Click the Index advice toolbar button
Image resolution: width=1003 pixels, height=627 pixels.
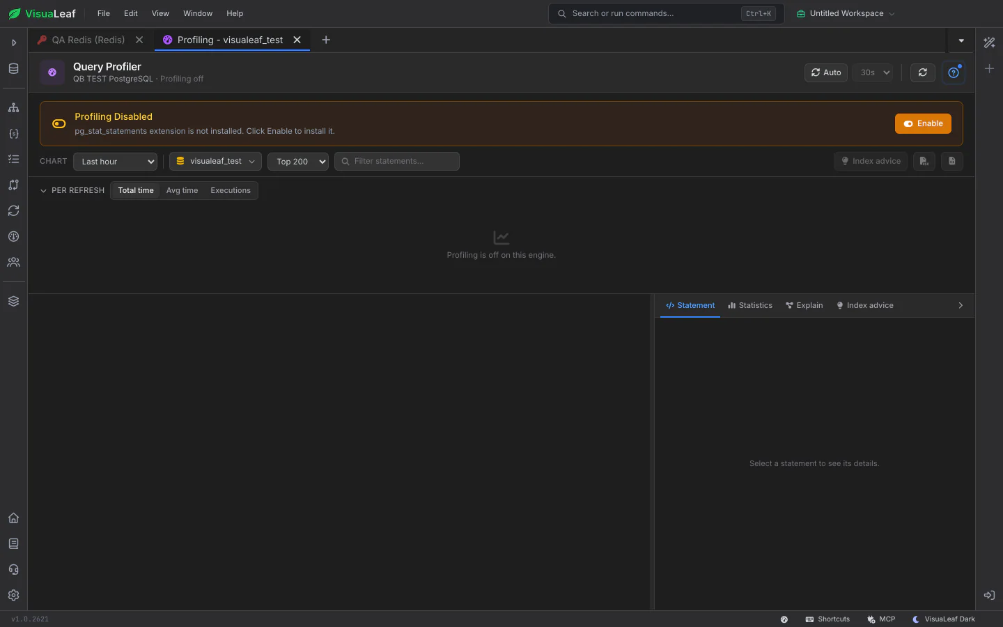coord(871,162)
